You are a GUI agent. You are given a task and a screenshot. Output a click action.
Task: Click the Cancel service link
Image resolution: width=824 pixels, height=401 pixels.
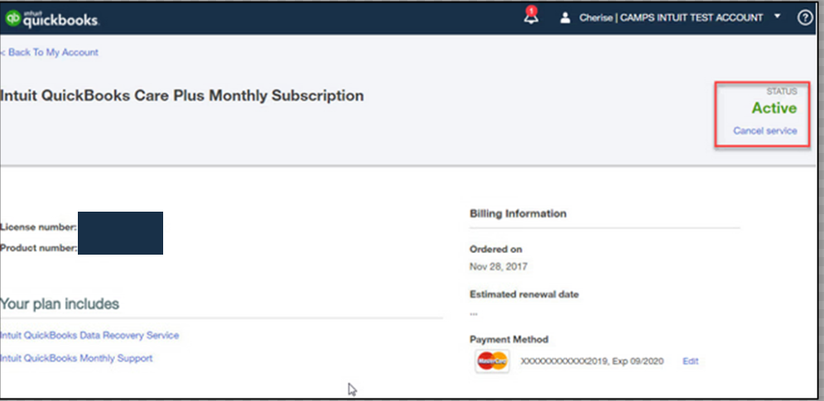(764, 131)
